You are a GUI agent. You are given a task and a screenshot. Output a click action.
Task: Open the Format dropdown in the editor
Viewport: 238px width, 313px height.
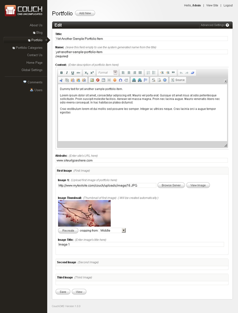pyautogui.click(x=107, y=73)
